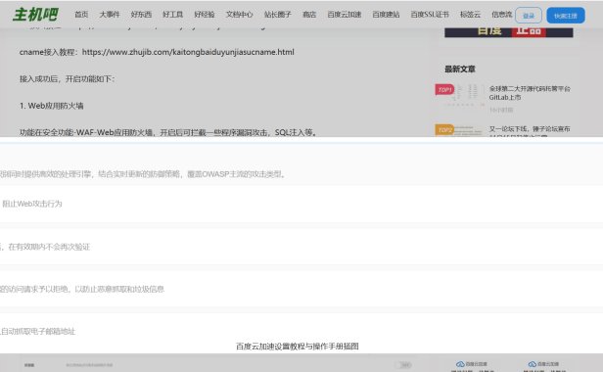The width and height of the screenshot is (603, 372).
Task: Click the 百度 正品 sidebar banner
Action: tap(509, 32)
